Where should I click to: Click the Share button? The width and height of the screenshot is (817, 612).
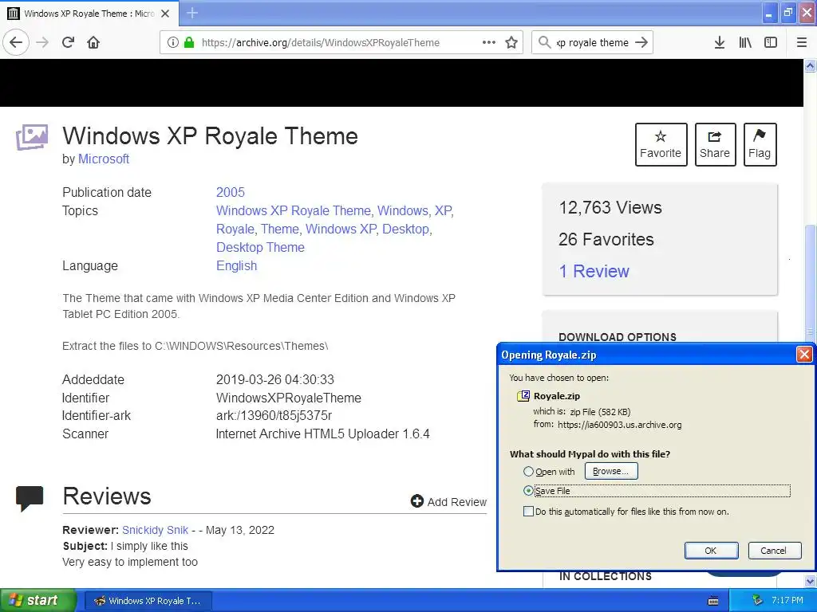[715, 145]
